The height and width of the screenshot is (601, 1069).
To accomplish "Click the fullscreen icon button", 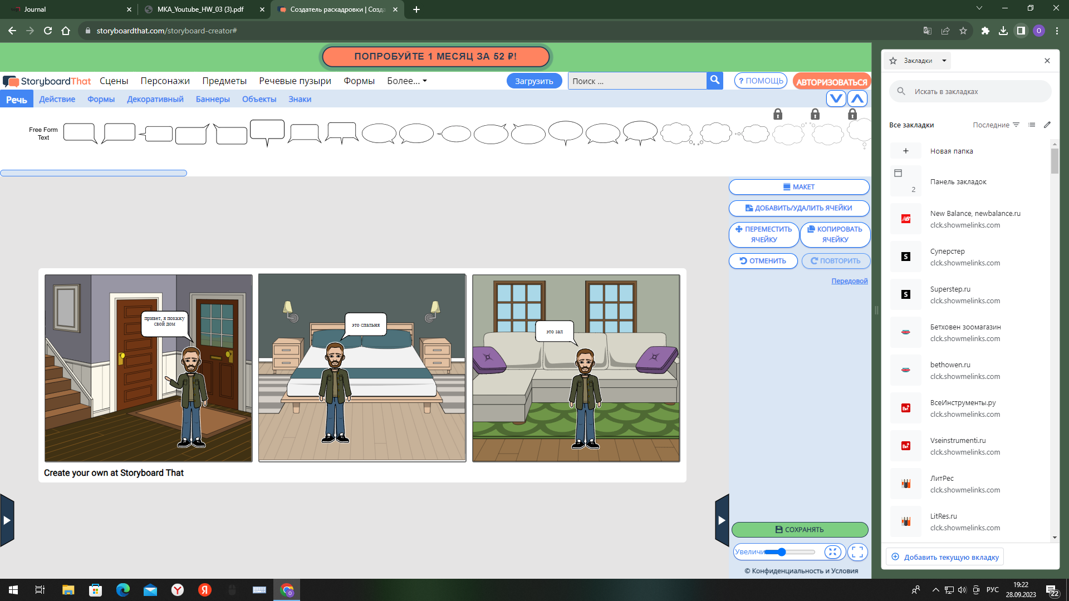I will click(857, 552).
